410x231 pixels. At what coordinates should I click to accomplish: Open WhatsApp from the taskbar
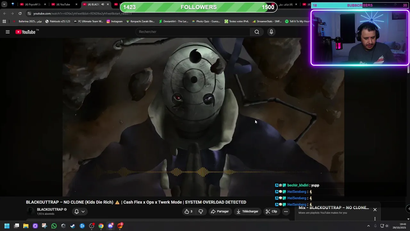54,226
